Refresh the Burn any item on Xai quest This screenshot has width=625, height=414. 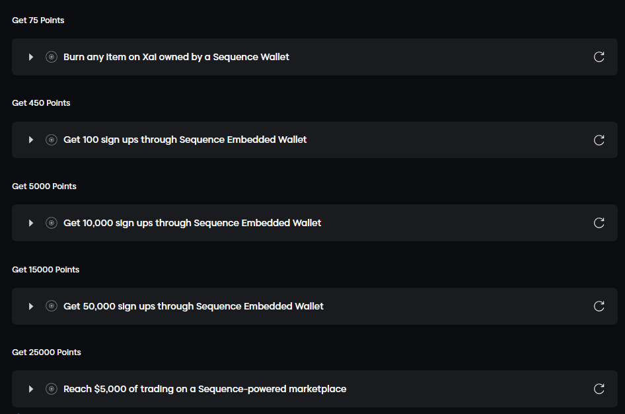point(599,57)
